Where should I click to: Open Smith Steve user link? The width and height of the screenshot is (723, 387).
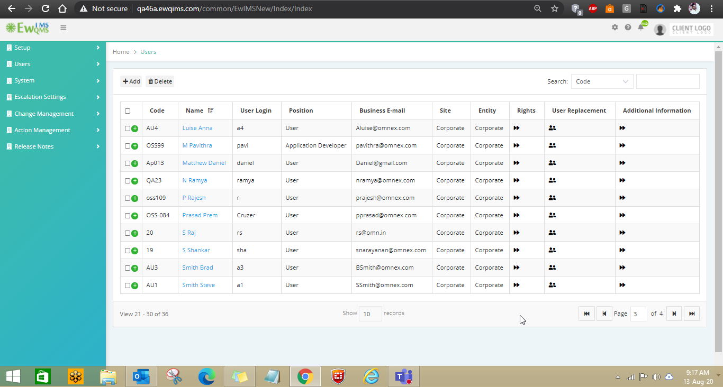[198, 285]
